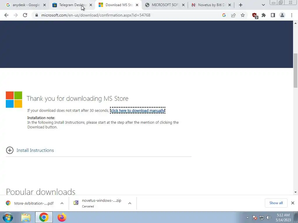Click the padlock site info icon
The image size is (298, 223).
pos(36,15)
